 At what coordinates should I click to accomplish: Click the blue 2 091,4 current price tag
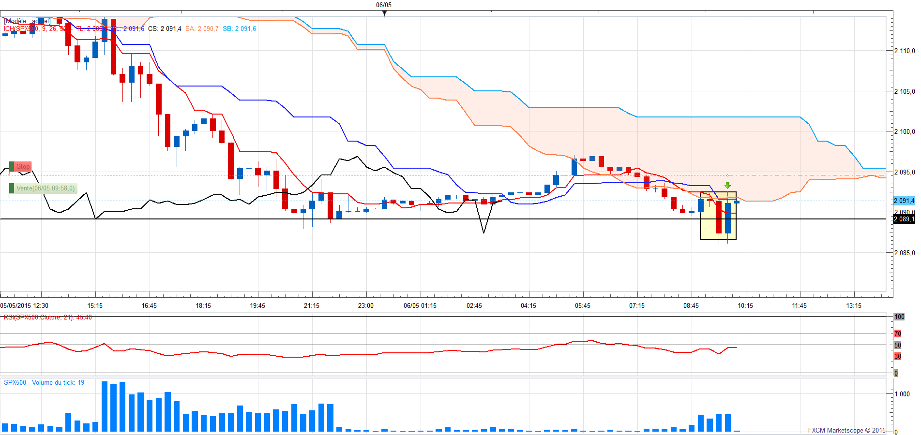(x=904, y=201)
